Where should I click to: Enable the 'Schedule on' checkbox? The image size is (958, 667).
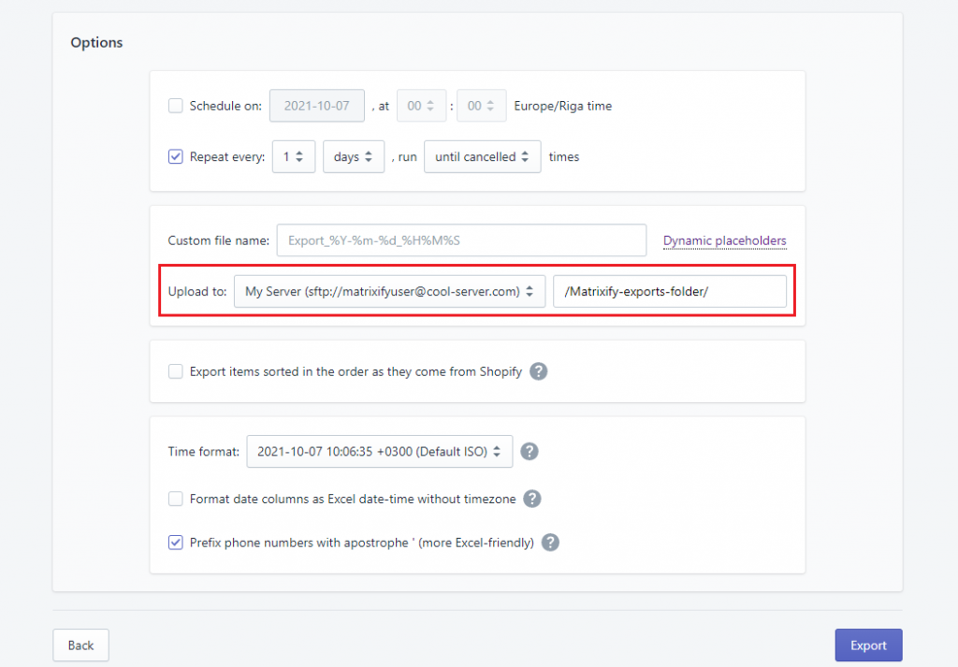[x=175, y=106]
